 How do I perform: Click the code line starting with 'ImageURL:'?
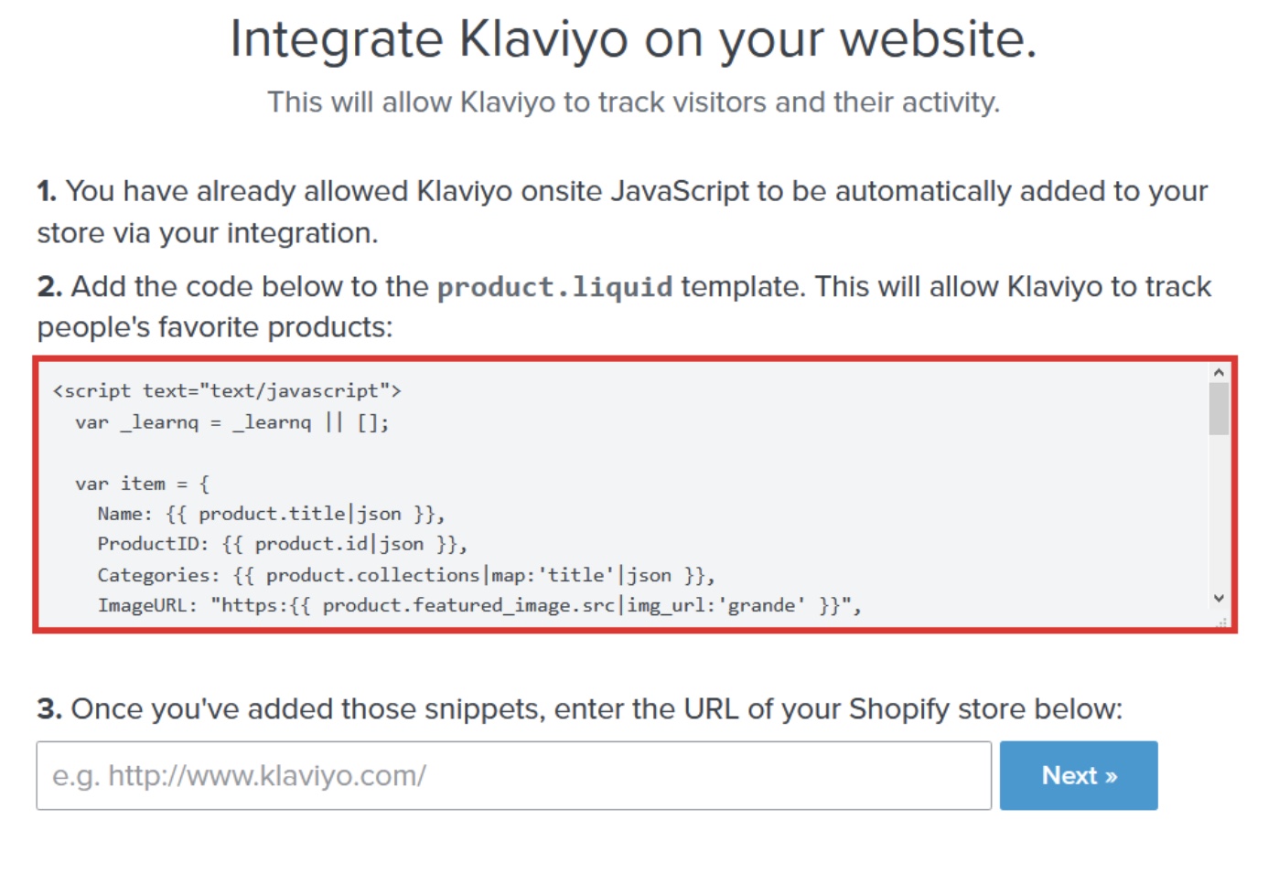tap(479, 605)
